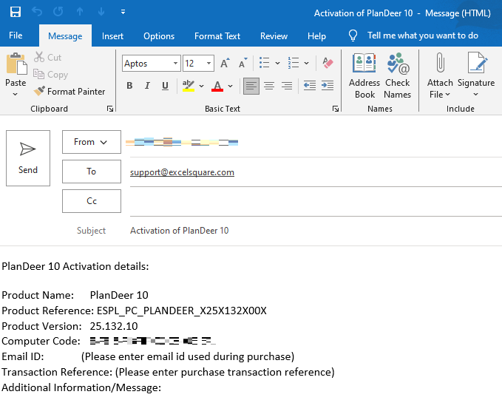Click the Format Painter tool
Screen dimensions: 502x417
[x=69, y=92]
